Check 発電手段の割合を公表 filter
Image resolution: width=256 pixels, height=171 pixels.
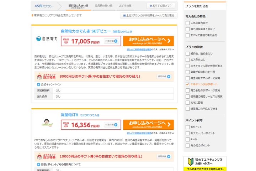[188, 72]
